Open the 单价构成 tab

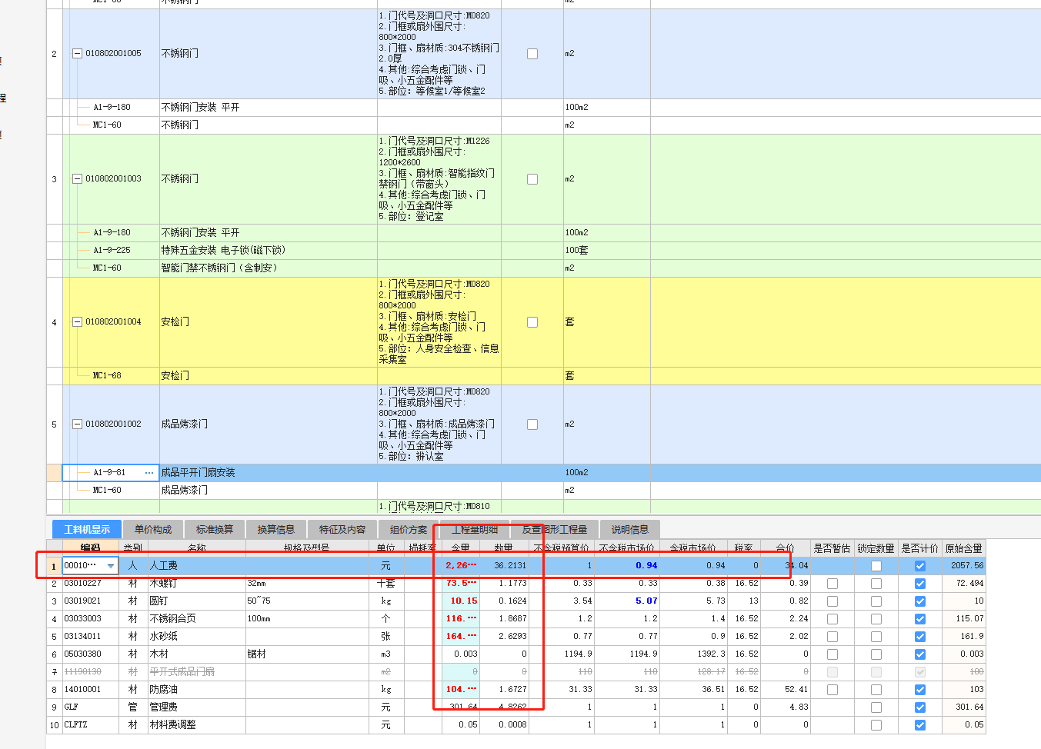pyautogui.click(x=153, y=530)
